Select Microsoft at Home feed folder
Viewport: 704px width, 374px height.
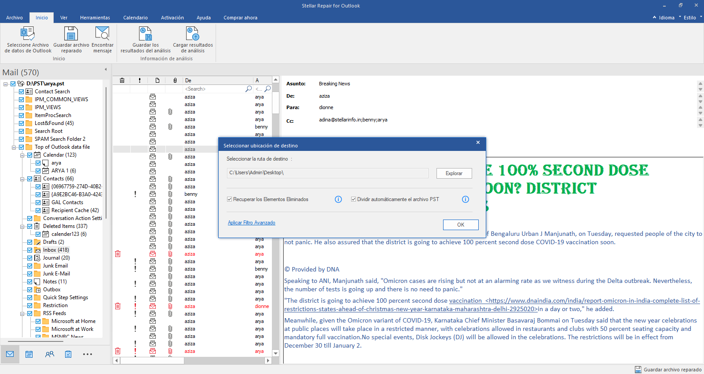pos(73,321)
